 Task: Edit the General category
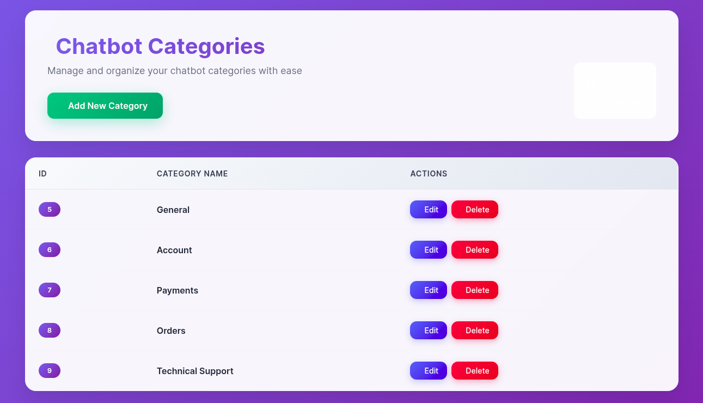429,210
